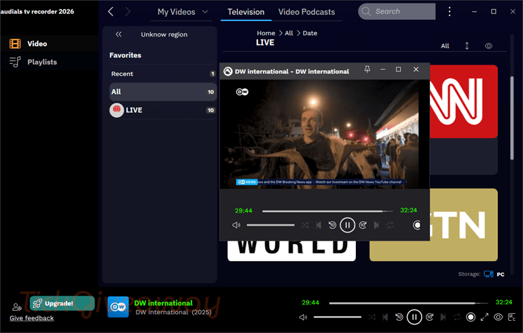Switch to the Television tab
523x333 pixels.
click(246, 12)
